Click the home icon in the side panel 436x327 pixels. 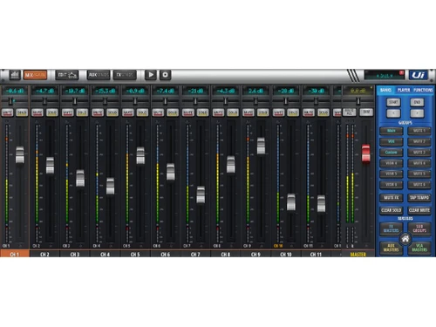pos(405,239)
